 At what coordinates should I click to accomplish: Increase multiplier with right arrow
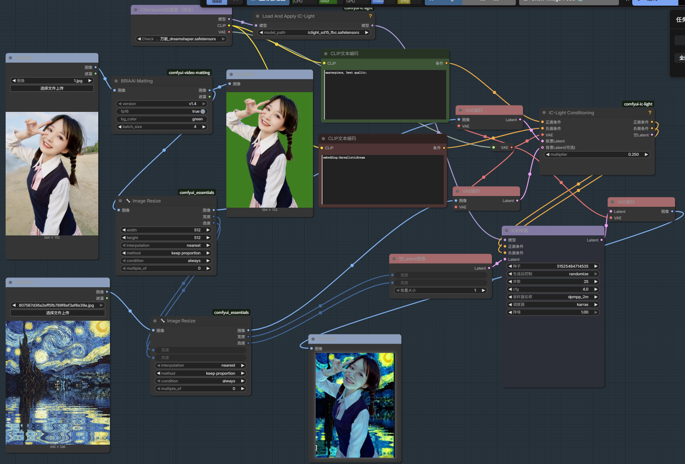(646, 155)
